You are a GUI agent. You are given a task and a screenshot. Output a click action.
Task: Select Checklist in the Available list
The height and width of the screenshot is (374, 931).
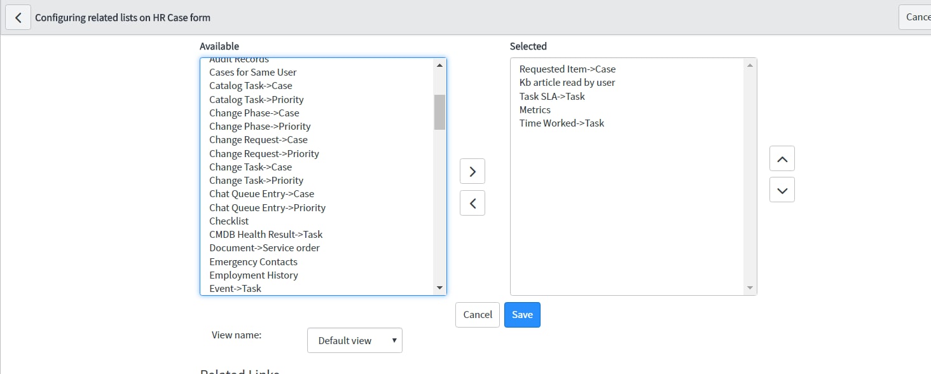tap(228, 221)
